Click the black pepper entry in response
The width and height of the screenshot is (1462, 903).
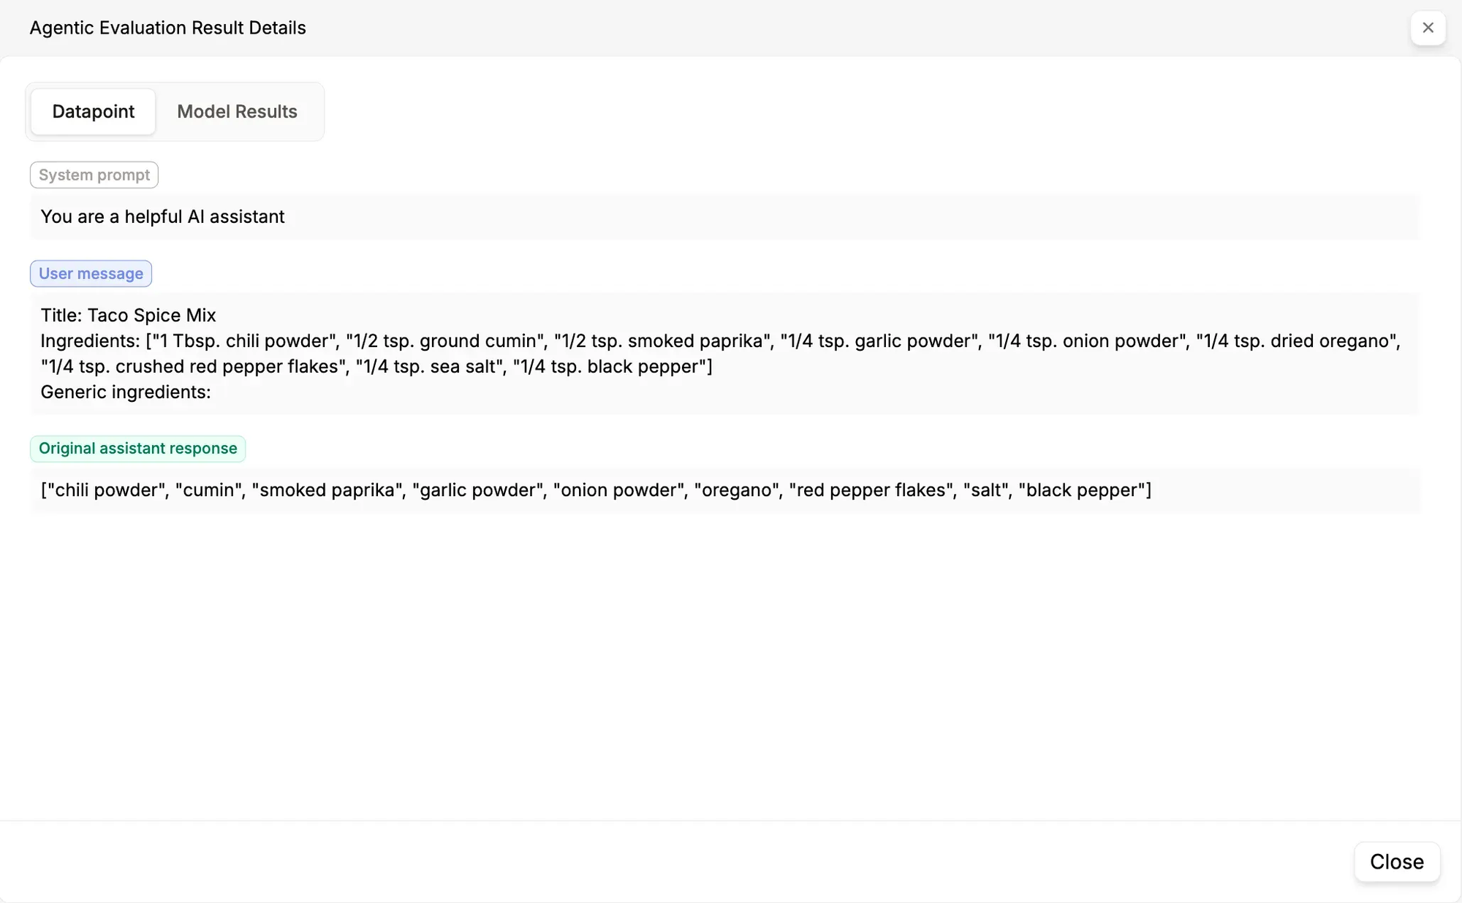pos(1083,490)
